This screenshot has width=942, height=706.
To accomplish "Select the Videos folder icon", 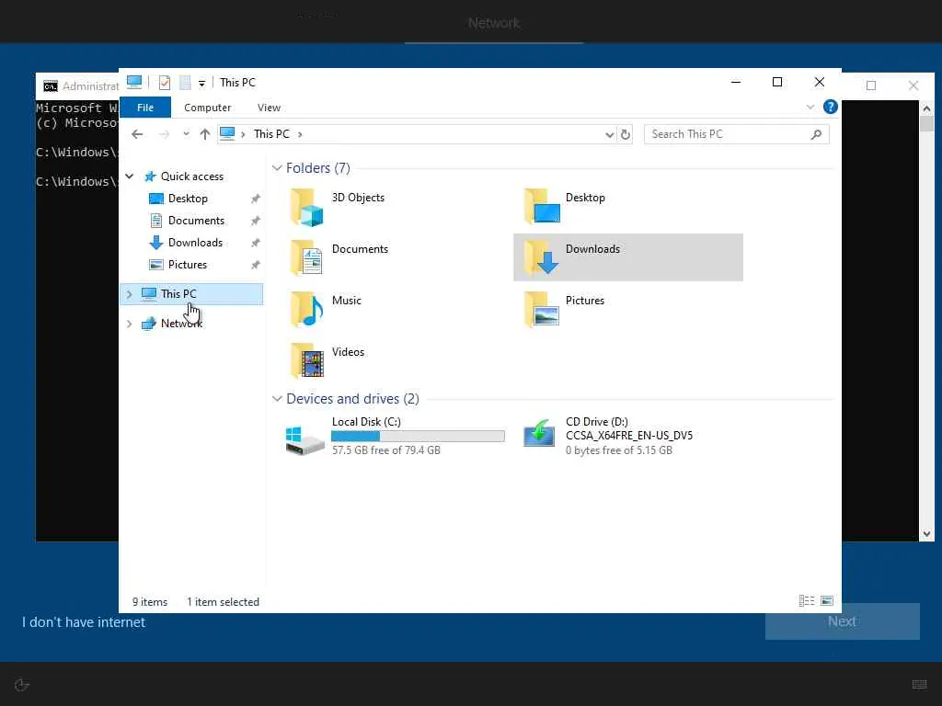I will [307, 360].
